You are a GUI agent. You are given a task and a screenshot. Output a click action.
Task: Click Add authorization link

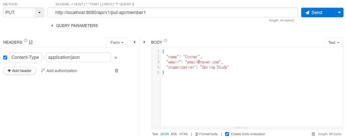pos(62,71)
